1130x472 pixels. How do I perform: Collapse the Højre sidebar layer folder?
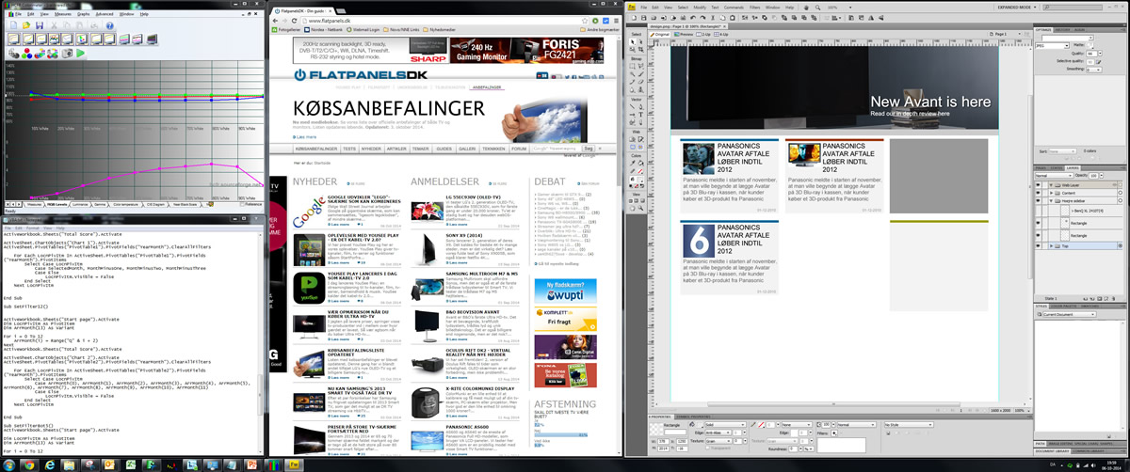(x=1051, y=200)
